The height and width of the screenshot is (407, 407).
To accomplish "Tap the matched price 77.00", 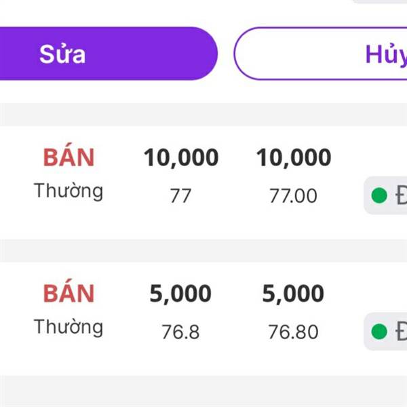I will tap(293, 196).
